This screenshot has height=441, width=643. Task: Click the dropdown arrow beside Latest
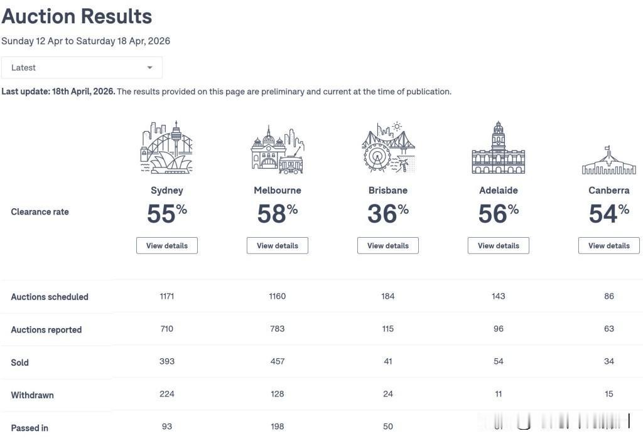(x=149, y=68)
